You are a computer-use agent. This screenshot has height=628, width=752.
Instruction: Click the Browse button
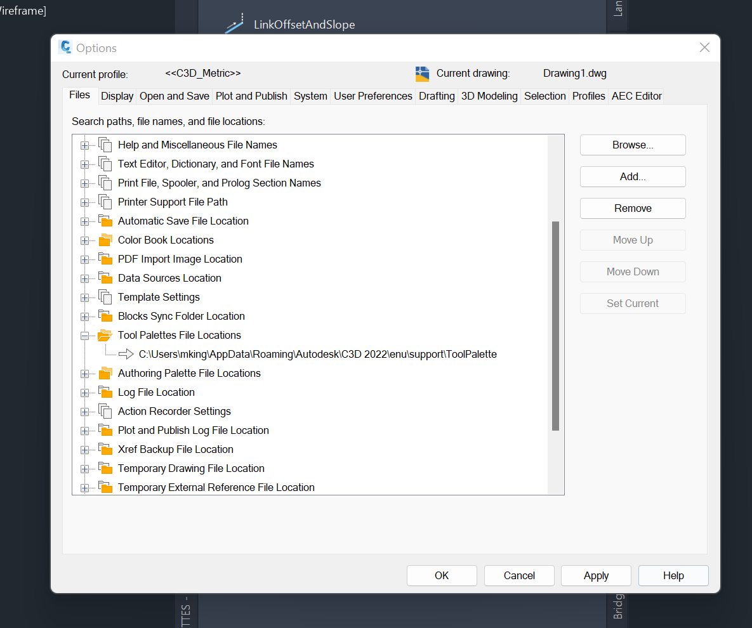click(x=632, y=145)
